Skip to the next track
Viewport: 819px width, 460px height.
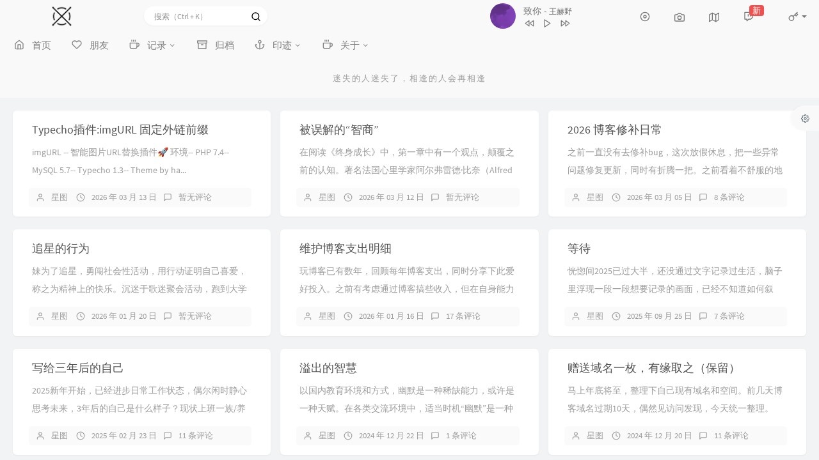pos(565,23)
